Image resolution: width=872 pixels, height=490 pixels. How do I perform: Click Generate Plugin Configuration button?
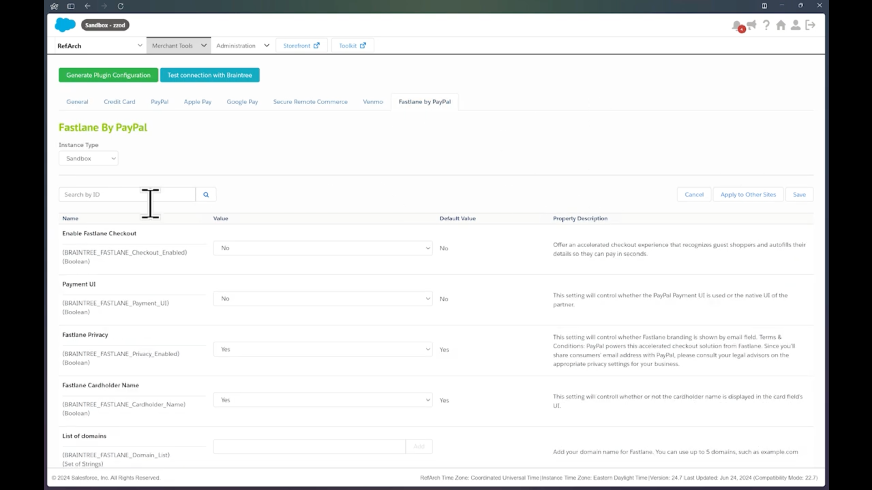click(108, 75)
